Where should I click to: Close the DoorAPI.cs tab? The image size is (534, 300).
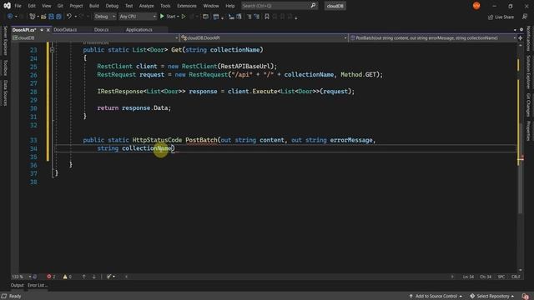(48, 30)
